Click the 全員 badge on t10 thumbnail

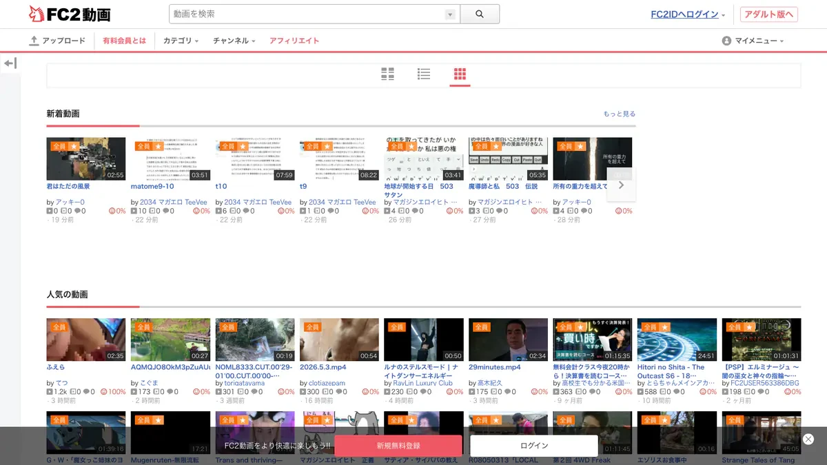tap(228, 146)
